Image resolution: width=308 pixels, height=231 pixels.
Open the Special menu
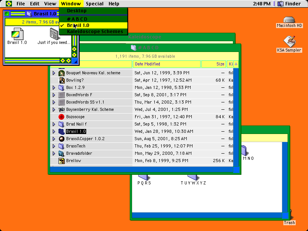pyautogui.click(x=95, y=4)
